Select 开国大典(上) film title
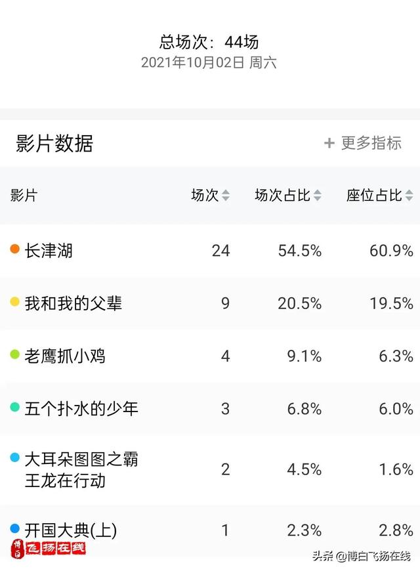Image resolution: width=420 pixels, height=571 pixels. coord(71,530)
